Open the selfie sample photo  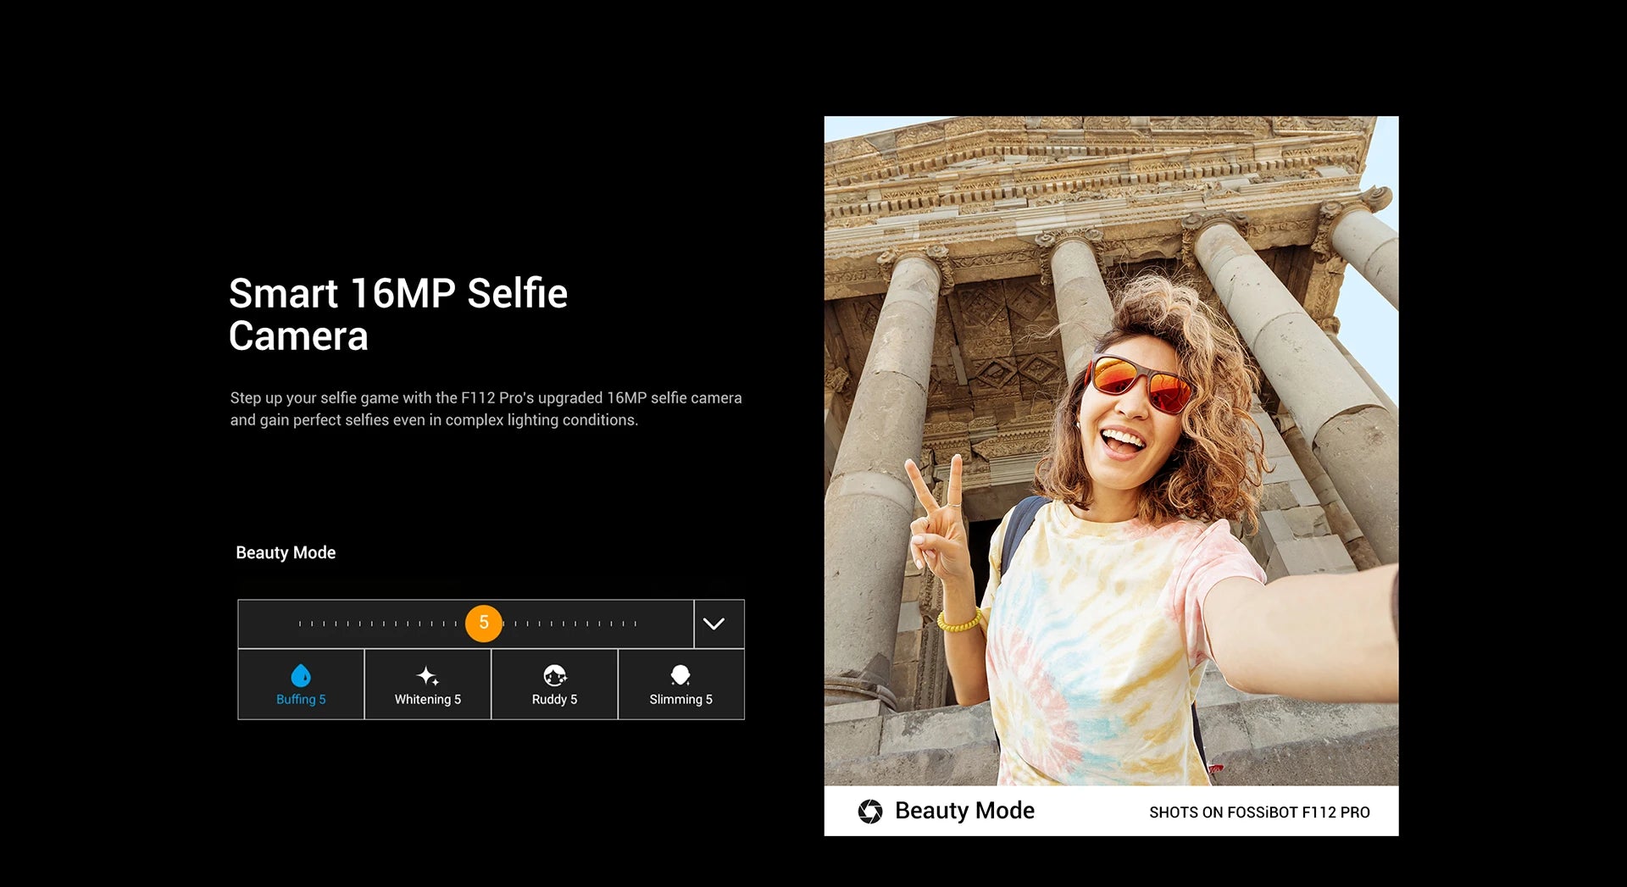[x=1111, y=450]
